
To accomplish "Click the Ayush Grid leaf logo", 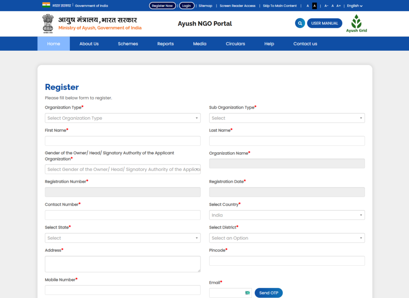I will (356, 23).
